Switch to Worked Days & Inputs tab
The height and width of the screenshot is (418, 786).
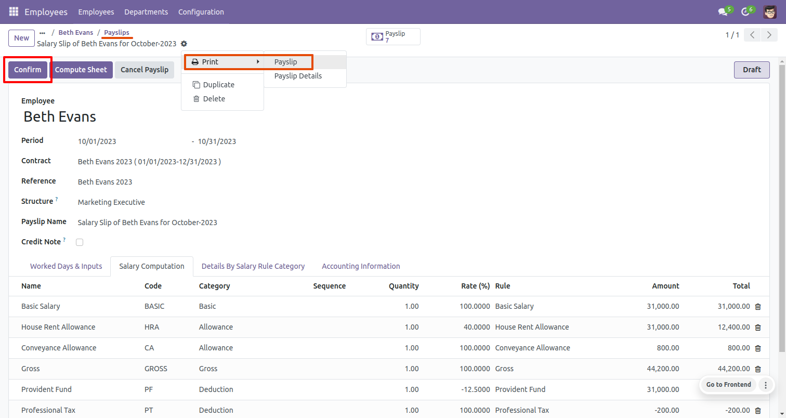(x=66, y=266)
